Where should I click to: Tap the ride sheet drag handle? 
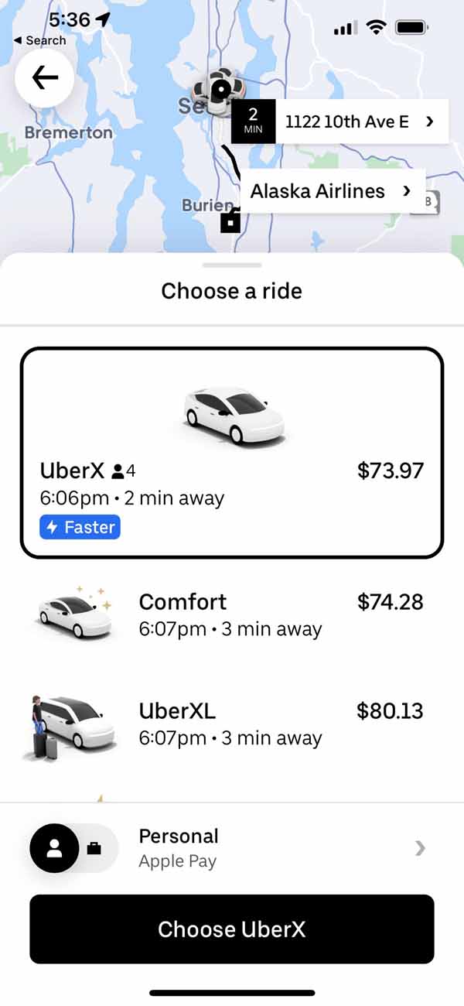[232, 265]
